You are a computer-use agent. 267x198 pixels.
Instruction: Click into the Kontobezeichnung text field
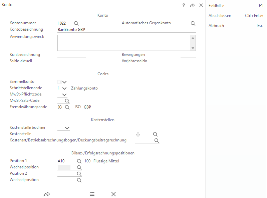(126, 30)
